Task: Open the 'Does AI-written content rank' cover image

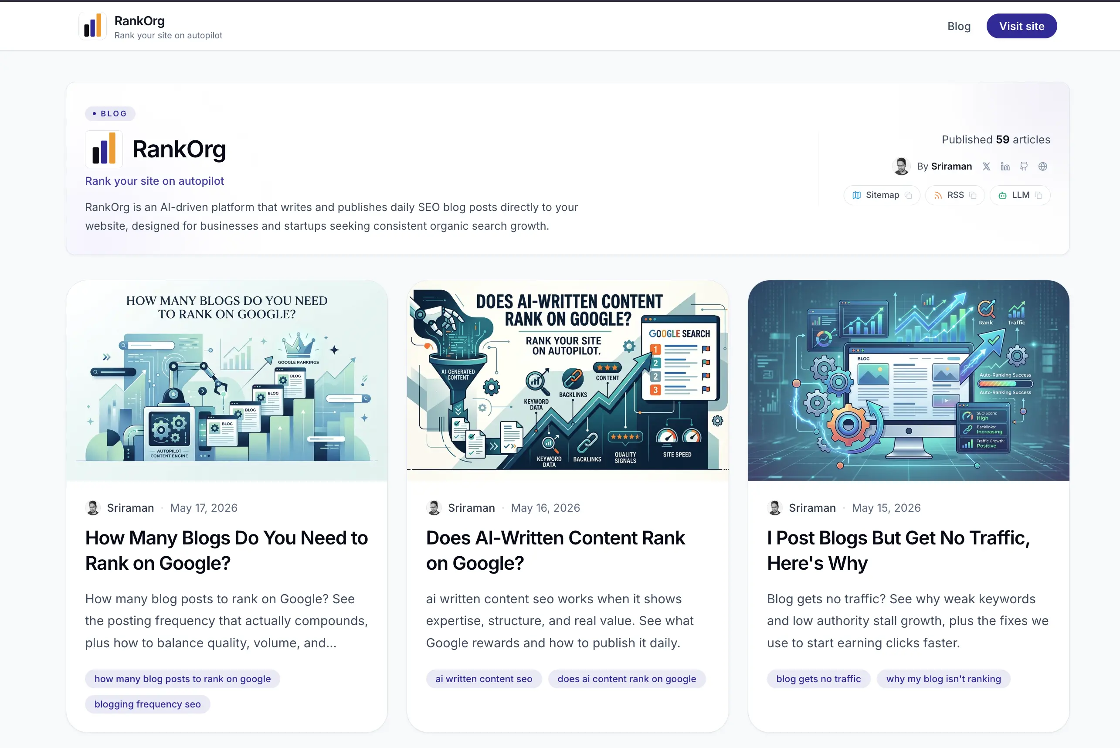Action: tap(567, 381)
